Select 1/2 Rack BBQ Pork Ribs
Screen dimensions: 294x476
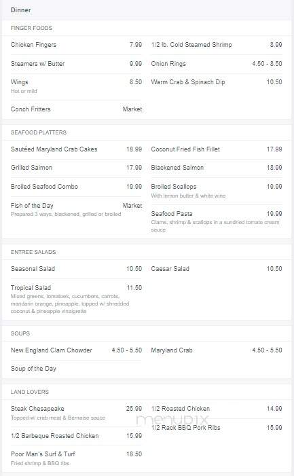(217, 428)
